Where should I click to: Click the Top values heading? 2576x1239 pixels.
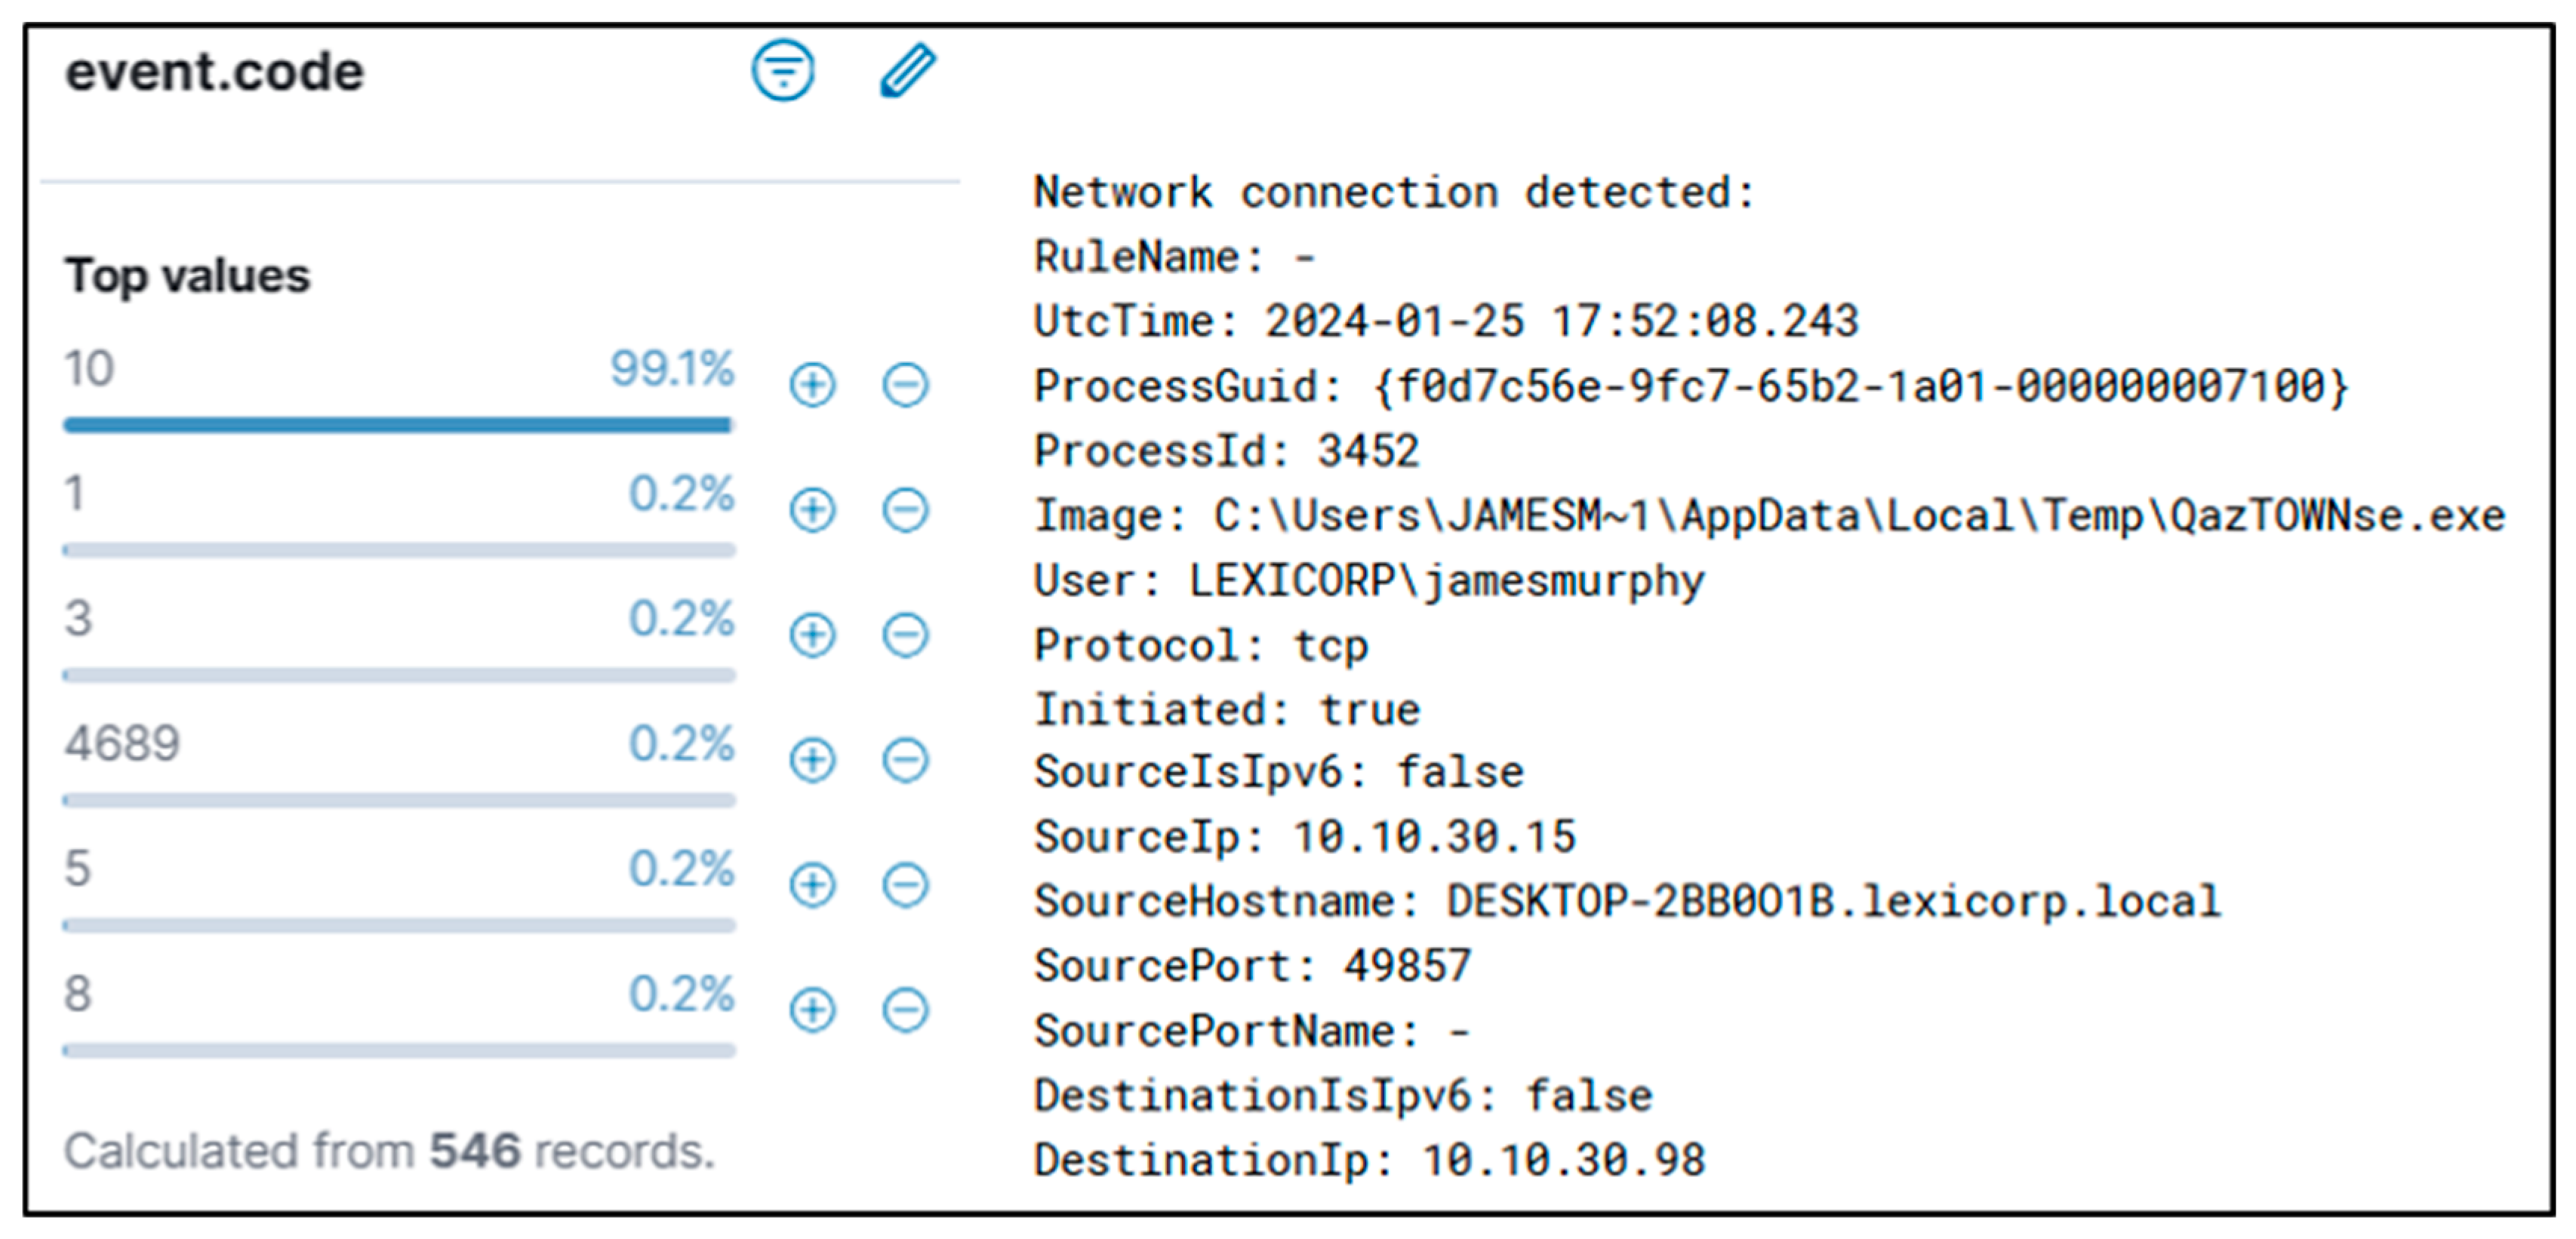[188, 275]
